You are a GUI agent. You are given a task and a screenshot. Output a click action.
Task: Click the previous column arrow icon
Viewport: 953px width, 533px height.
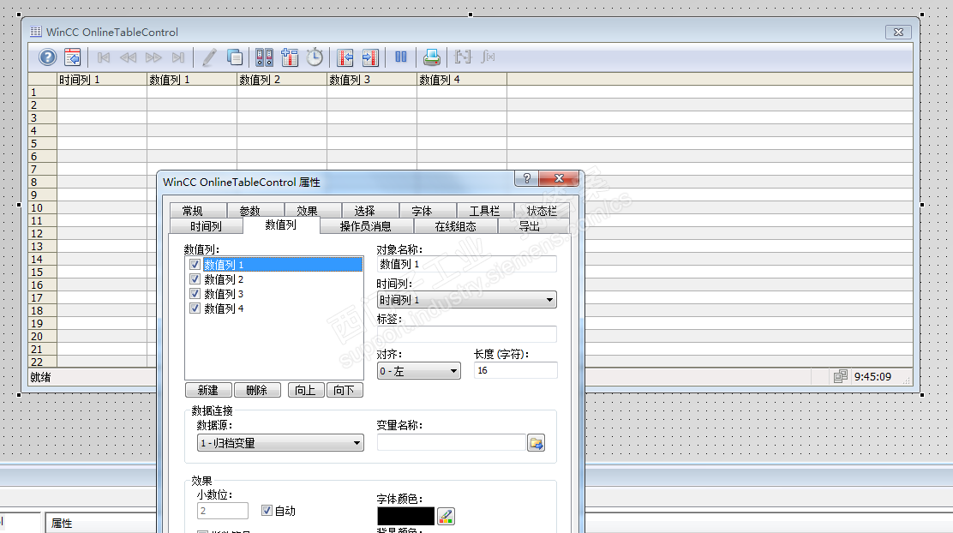click(x=345, y=57)
